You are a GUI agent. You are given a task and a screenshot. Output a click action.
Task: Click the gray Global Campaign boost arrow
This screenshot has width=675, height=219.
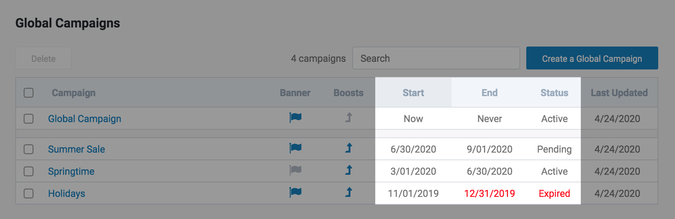pyautogui.click(x=349, y=118)
